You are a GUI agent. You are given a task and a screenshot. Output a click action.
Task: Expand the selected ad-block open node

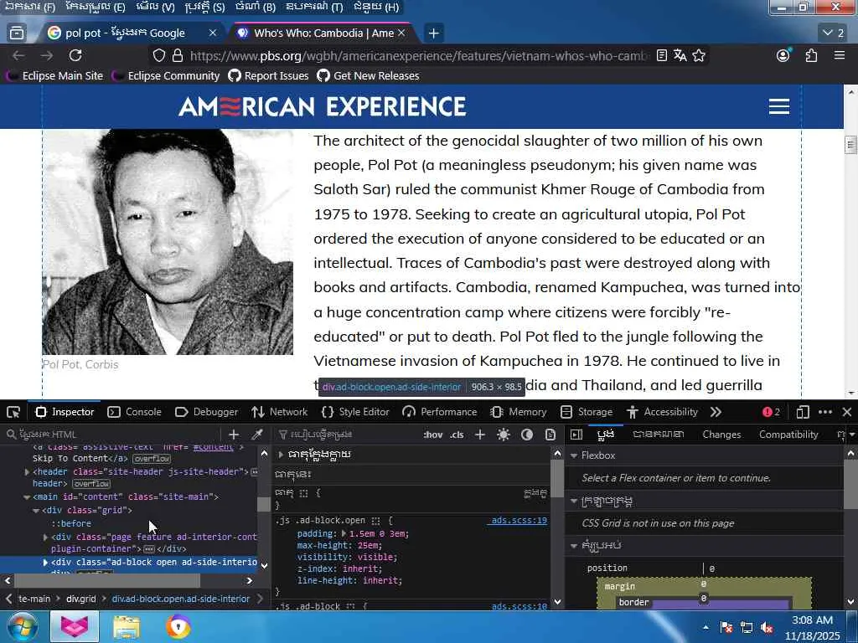tap(45, 562)
